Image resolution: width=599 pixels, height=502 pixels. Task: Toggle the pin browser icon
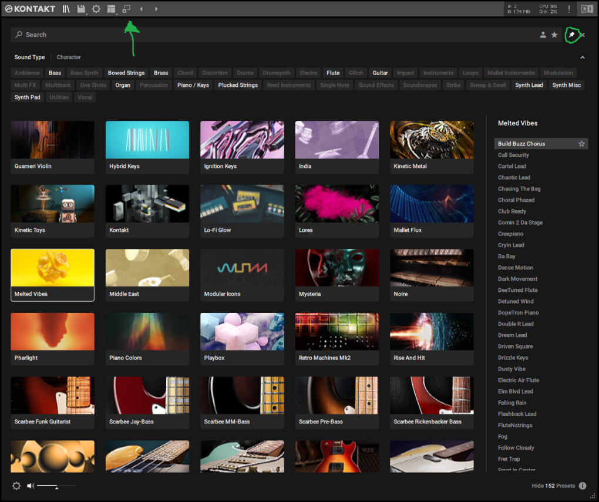click(x=571, y=35)
